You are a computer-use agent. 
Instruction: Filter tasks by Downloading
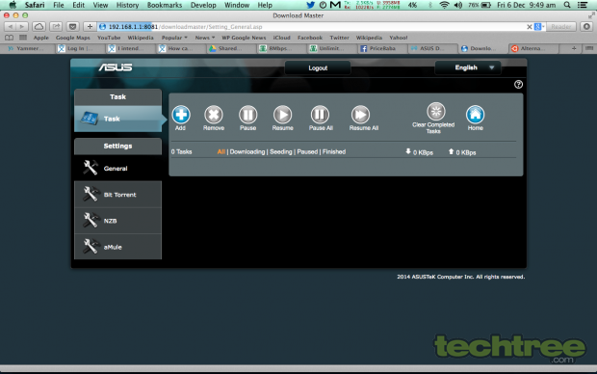pos(247,151)
